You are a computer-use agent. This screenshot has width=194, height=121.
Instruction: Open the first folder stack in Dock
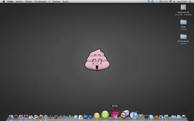[174, 117]
